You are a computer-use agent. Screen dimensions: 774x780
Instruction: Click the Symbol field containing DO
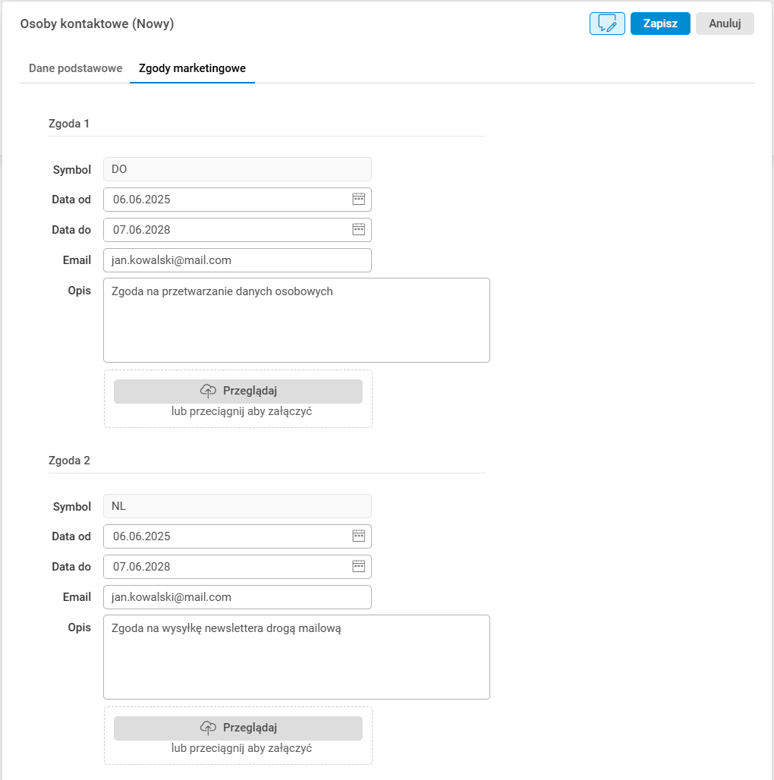tap(237, 169)
